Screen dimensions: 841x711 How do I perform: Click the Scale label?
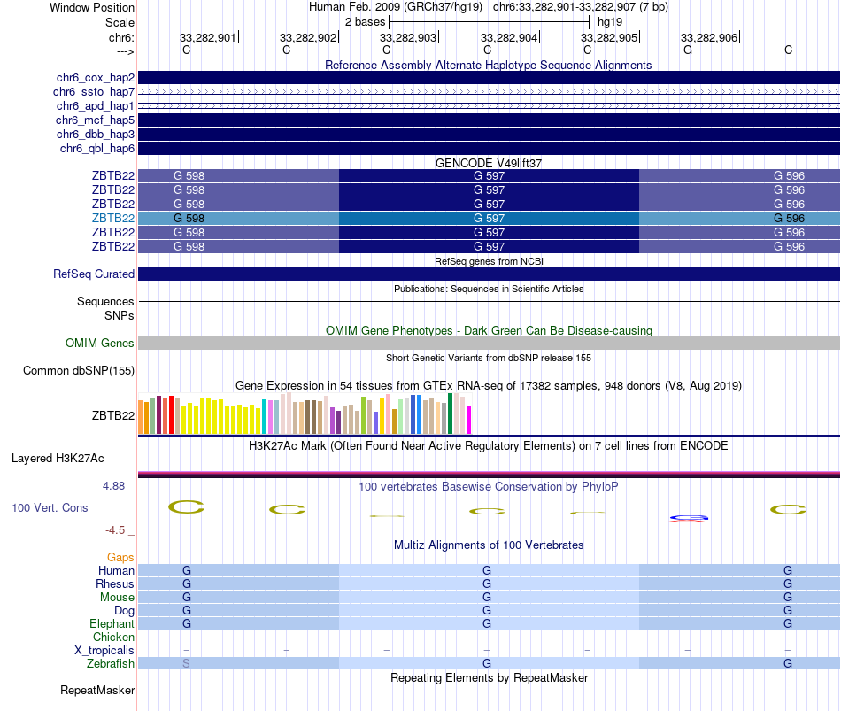click(120, 22)
